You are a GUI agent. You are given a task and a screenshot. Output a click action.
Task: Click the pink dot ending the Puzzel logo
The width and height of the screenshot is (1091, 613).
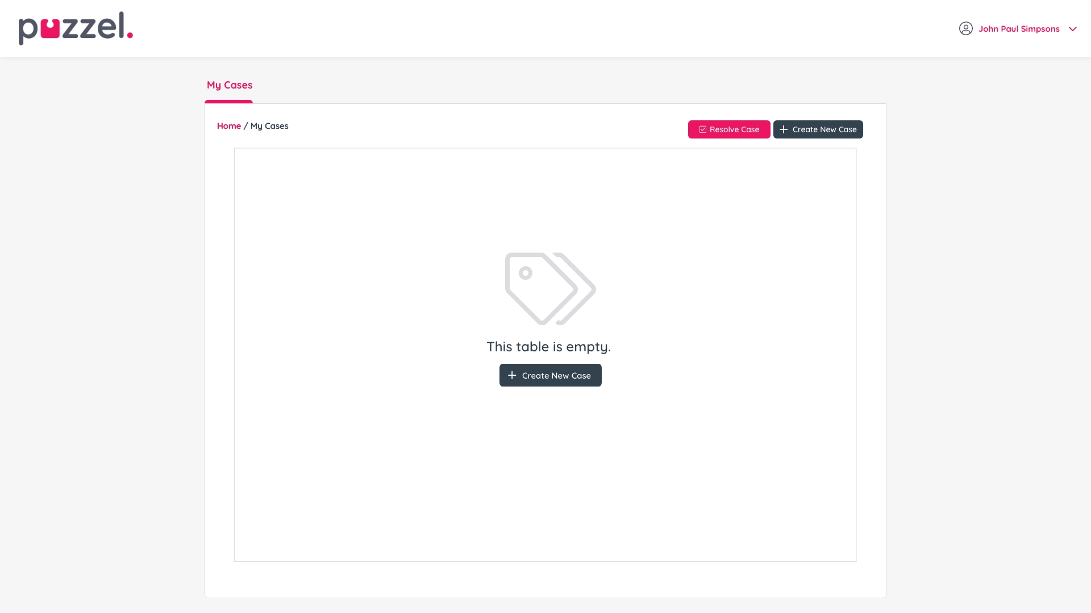tap(130, 35)
